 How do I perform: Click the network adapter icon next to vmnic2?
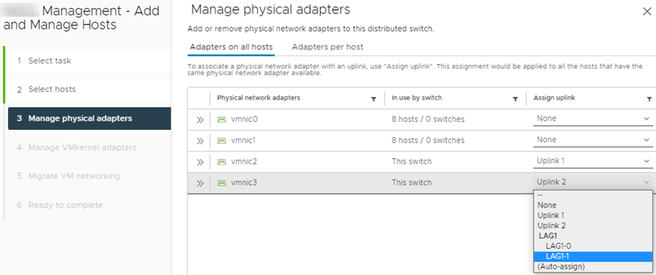[x=221, y=161]
